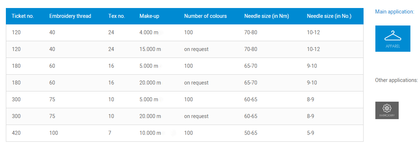Select the 15.000 m make-up cell
The width and height of the screenshot is (420, 145).
point(150,49)
